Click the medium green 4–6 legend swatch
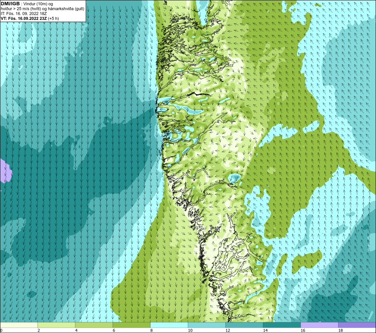 point(94,325)
